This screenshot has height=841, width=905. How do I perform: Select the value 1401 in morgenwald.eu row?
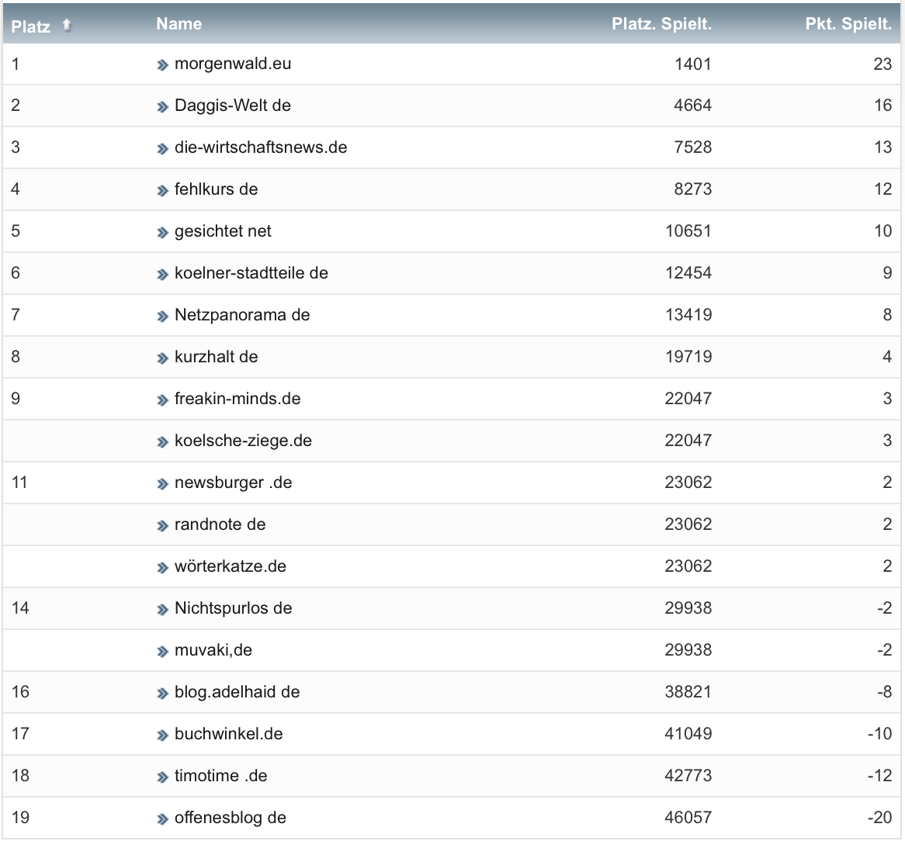[x=692, y=64]
